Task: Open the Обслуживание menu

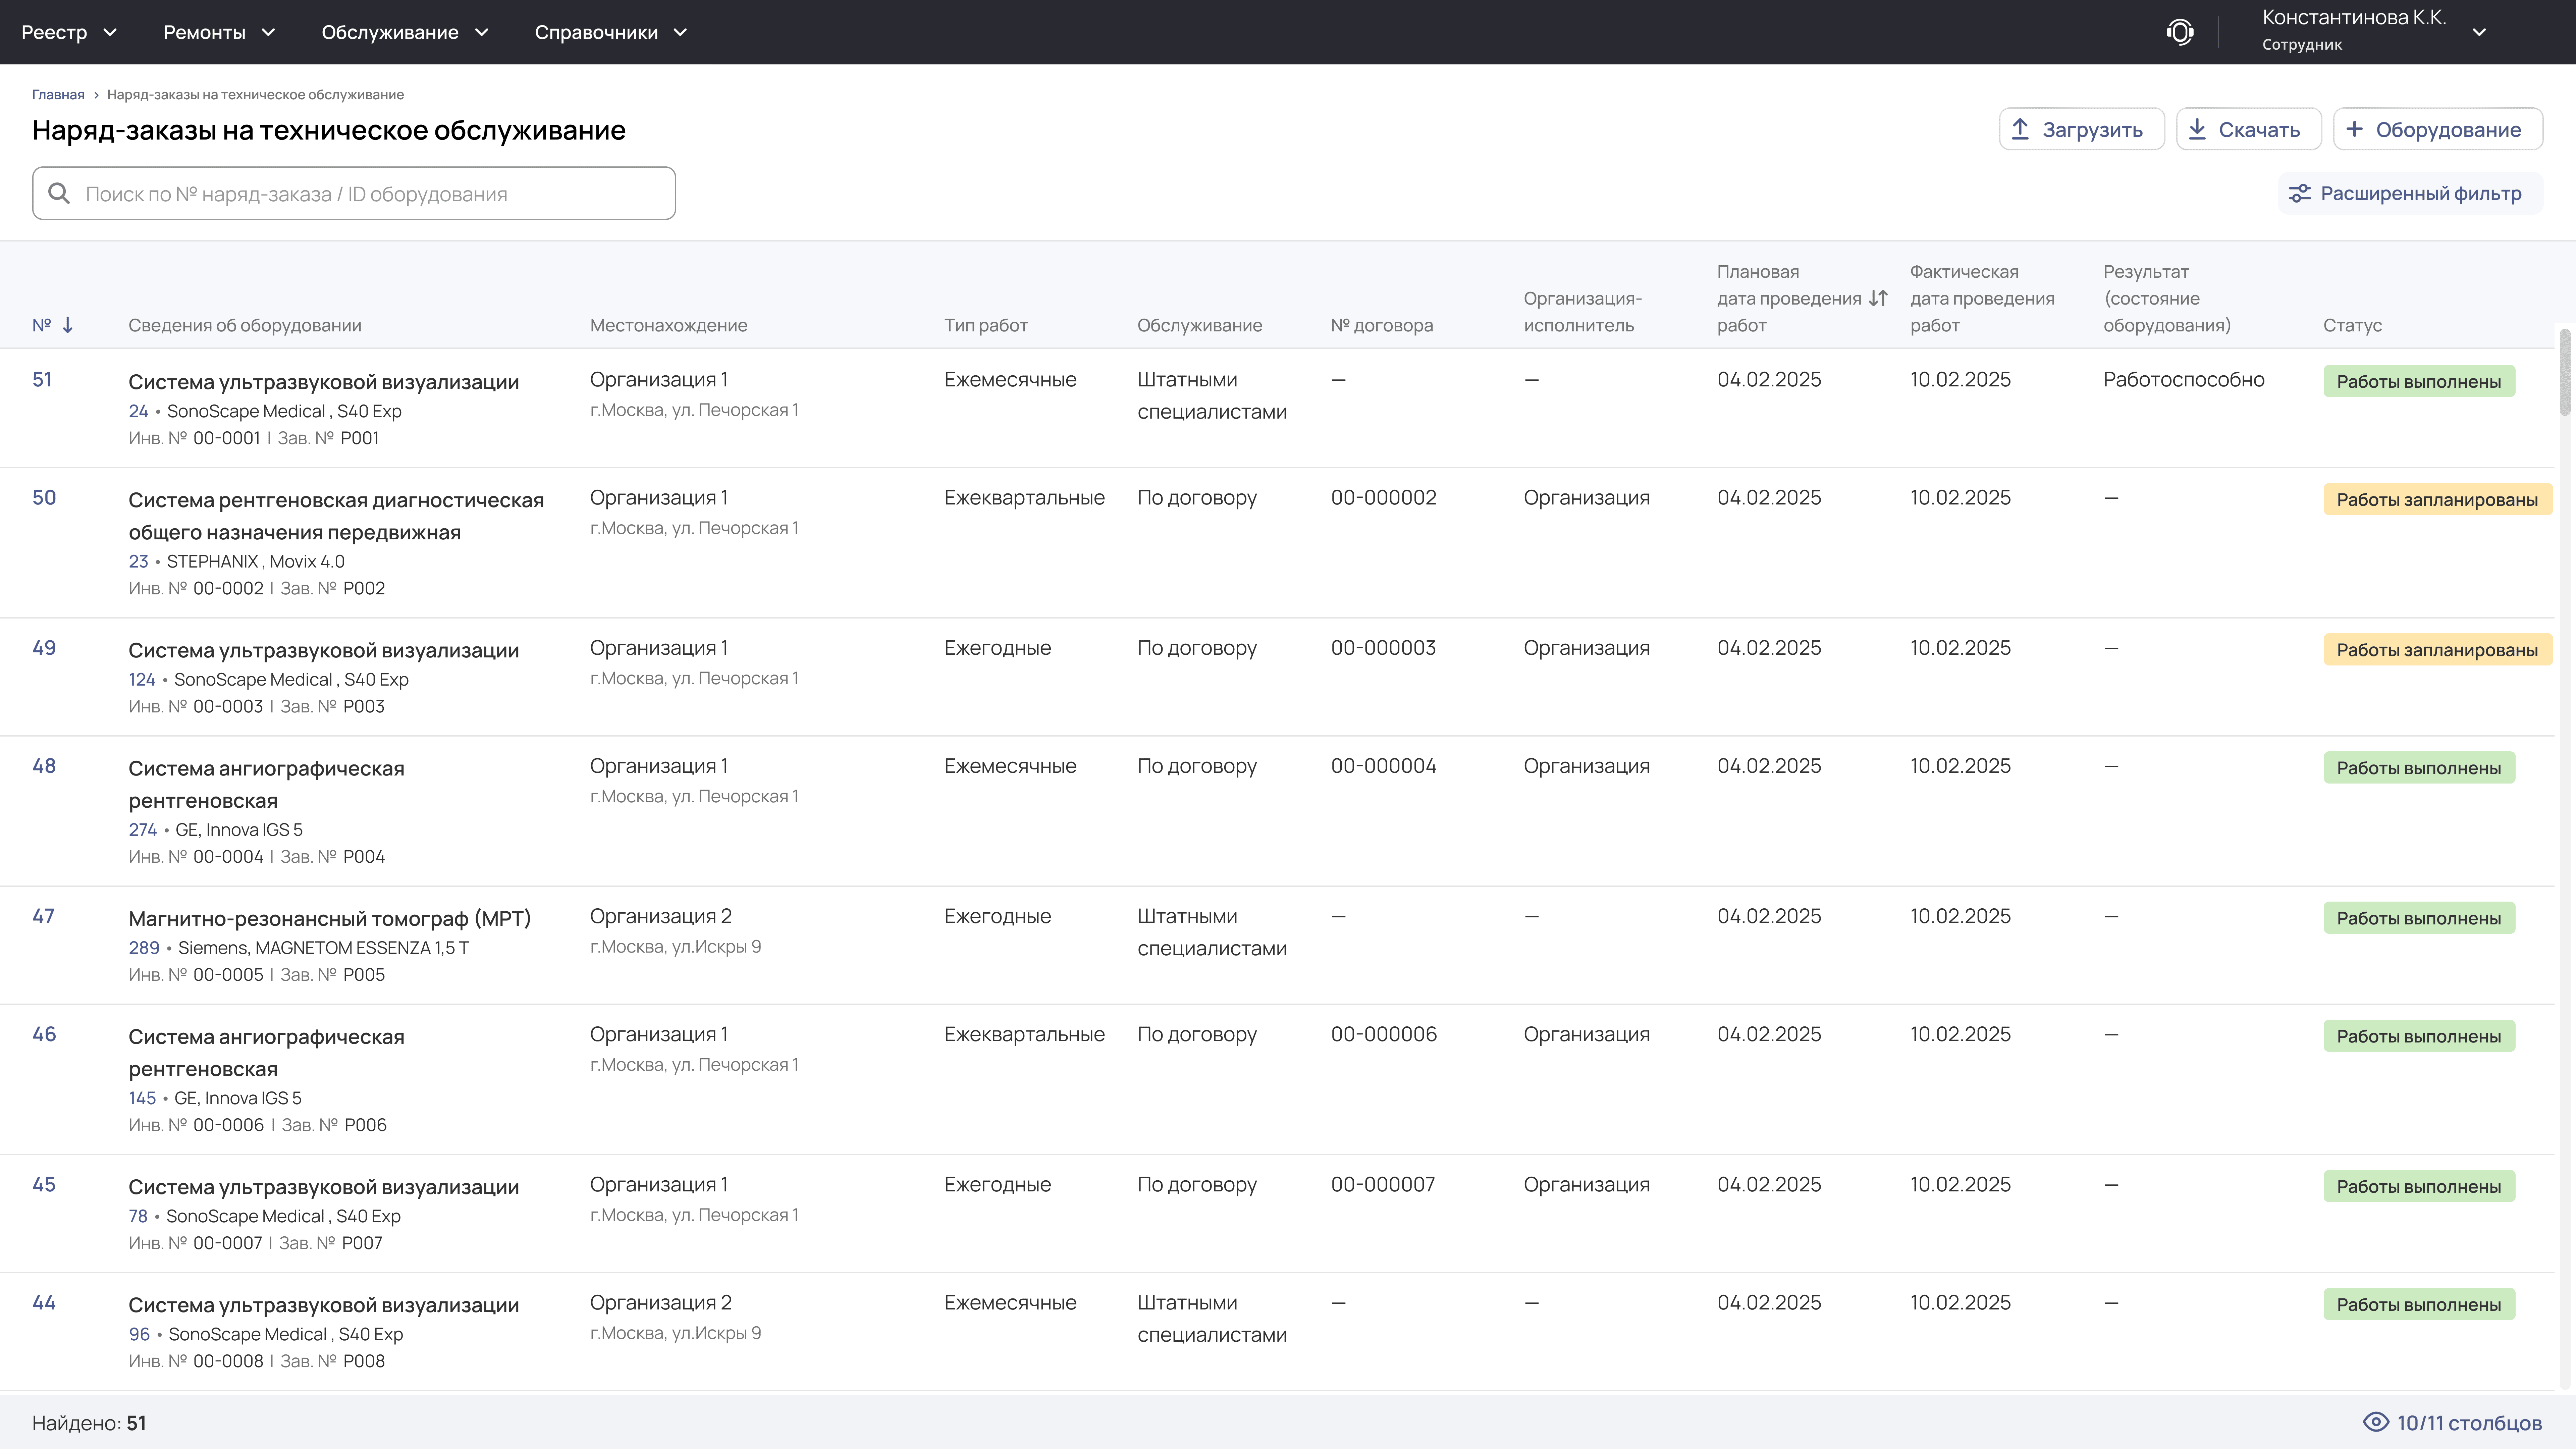Action: (404, 32)
